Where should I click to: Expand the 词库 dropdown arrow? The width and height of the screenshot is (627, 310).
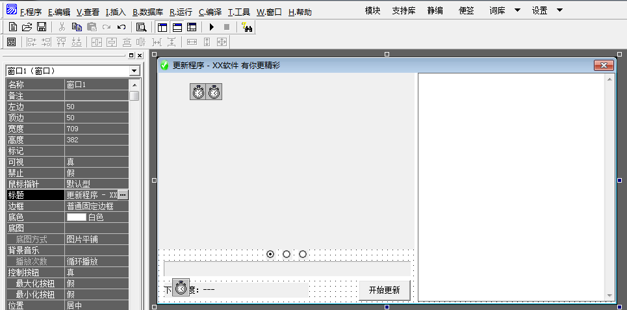coord(517,10)
